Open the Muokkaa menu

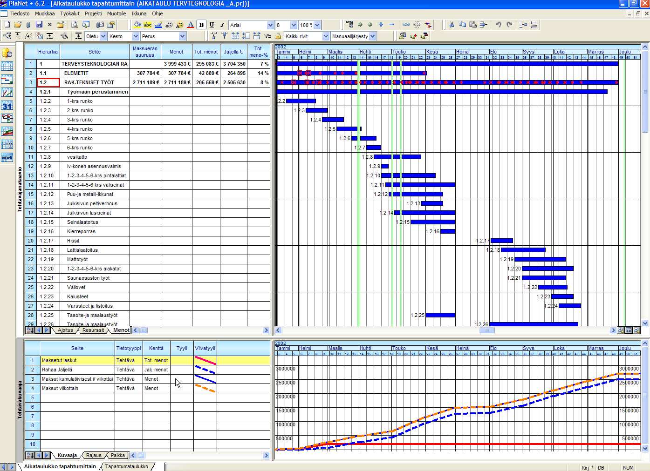coord(45,13)
